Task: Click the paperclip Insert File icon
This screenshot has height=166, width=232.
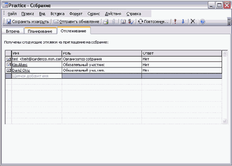Action: pos(114,22)
